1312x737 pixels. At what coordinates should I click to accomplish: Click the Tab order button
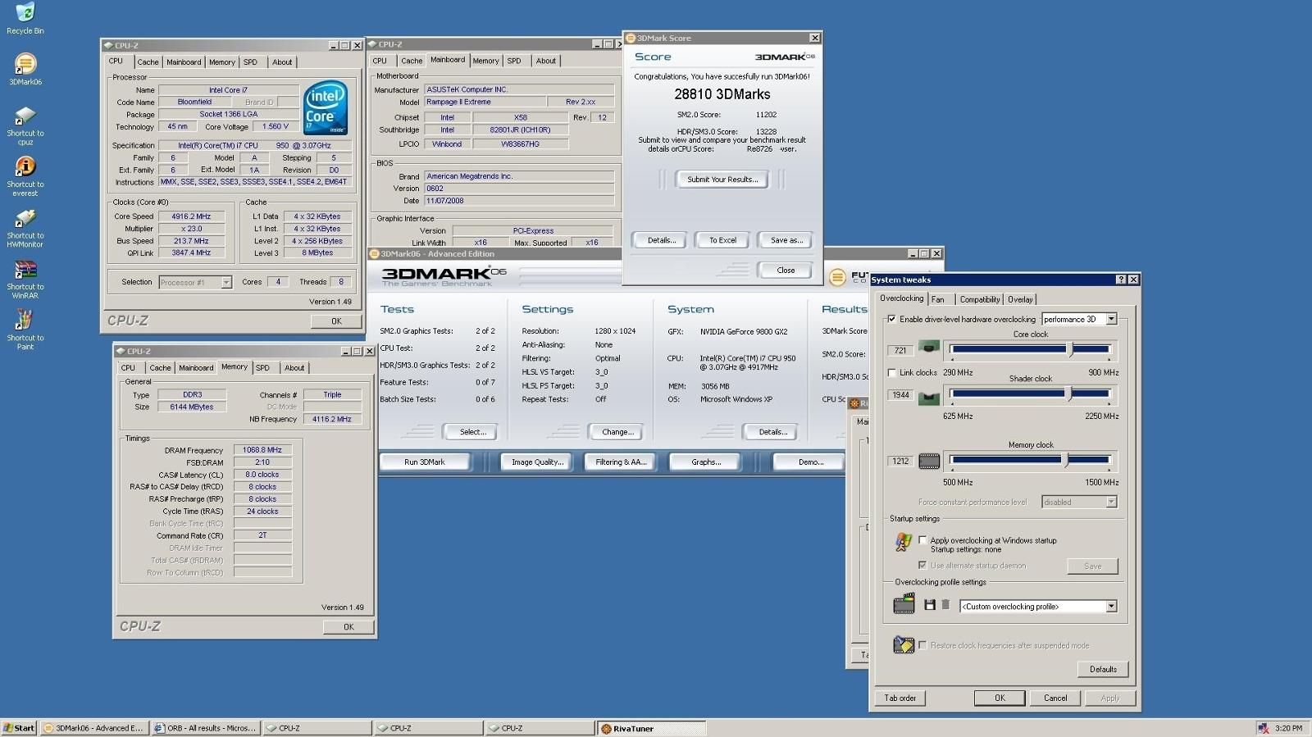900,698
